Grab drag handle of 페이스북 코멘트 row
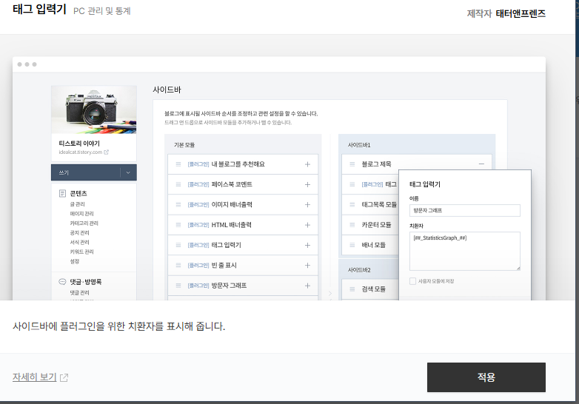This screenshot has width=579, height=404. 178,184
